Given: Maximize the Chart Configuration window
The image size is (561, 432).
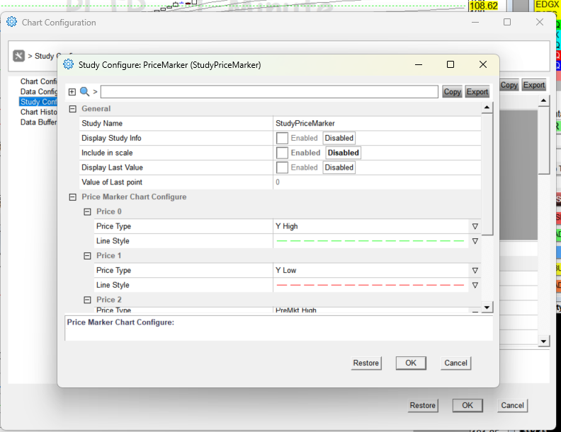Looking at the screenshot, I should 507,22.
